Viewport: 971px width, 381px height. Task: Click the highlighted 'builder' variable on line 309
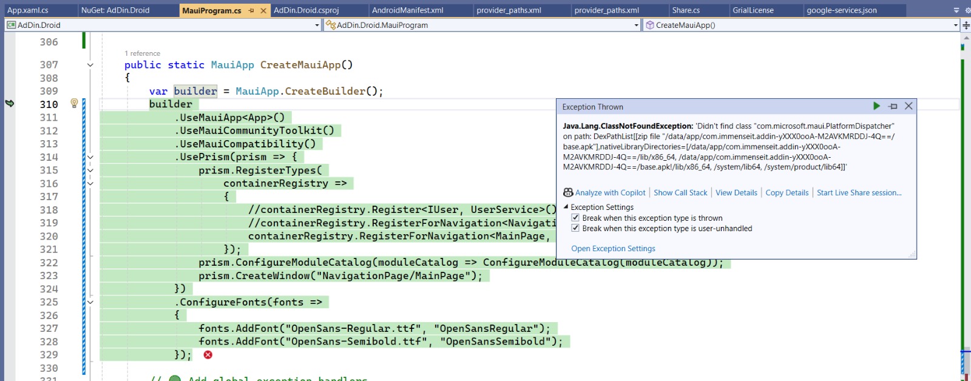tap(195, 91)
